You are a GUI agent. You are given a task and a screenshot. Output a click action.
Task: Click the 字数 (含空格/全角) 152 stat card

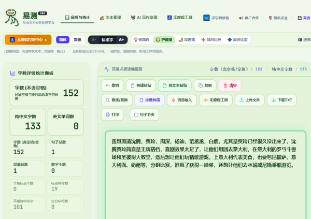click(28, 148)
